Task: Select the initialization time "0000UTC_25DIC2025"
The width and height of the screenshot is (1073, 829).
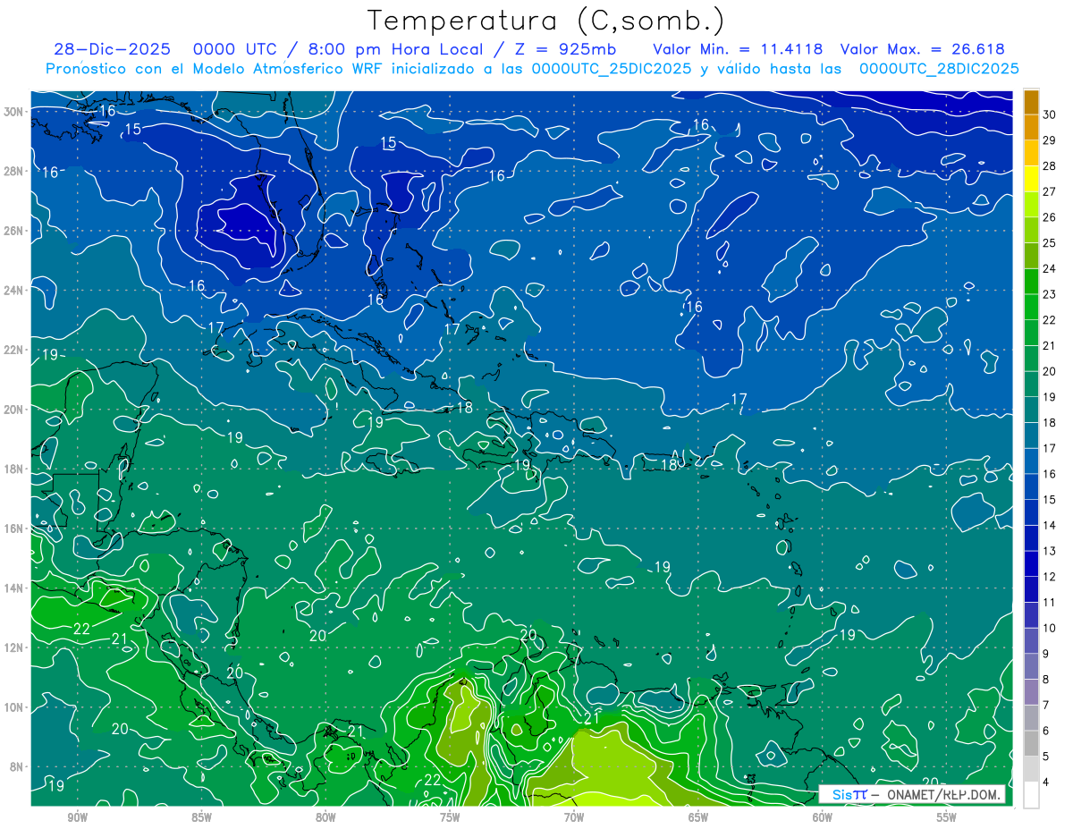Action: (611, 69)
